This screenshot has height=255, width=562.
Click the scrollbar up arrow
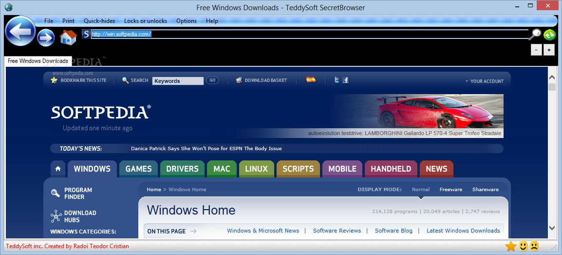click(x=552, y=77)
